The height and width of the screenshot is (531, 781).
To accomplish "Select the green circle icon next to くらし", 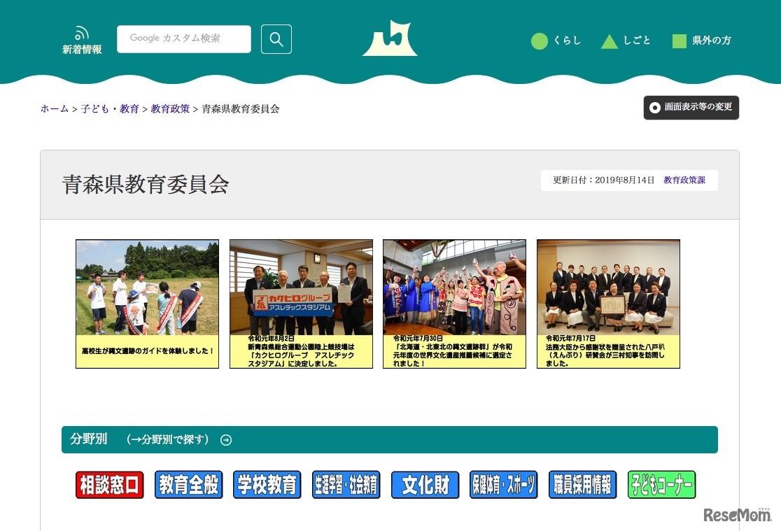I will (539, 41).
